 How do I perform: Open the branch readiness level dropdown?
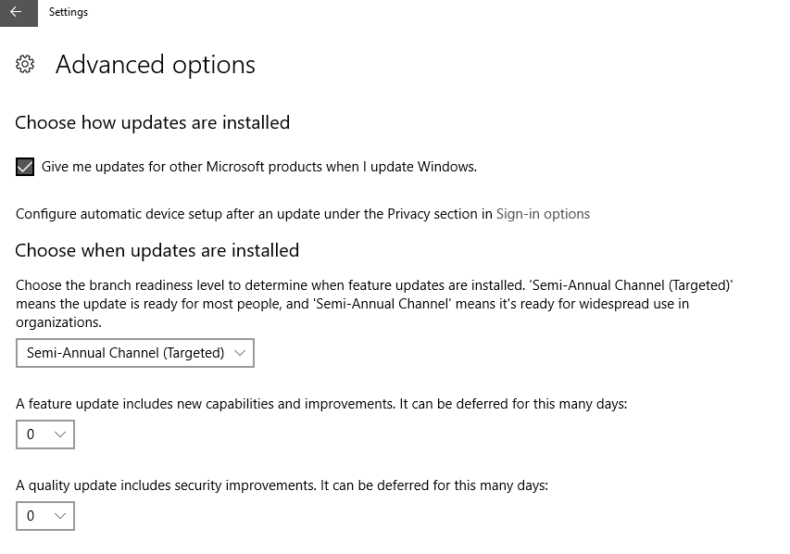click(134, 353)
